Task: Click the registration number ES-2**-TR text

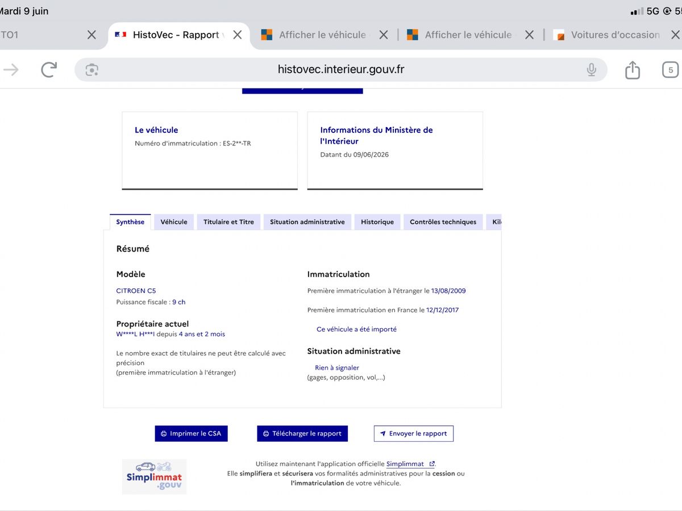Action: 236,144
